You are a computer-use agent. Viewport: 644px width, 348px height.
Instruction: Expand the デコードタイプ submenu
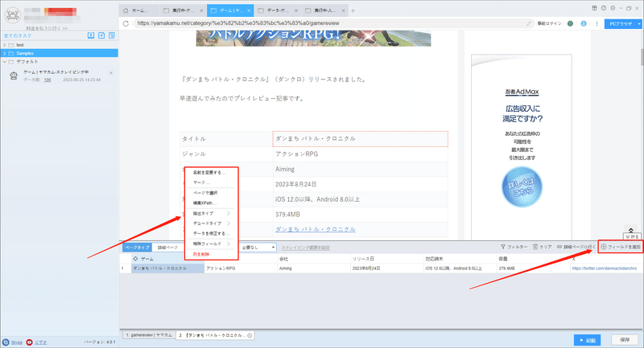[211, 223]
